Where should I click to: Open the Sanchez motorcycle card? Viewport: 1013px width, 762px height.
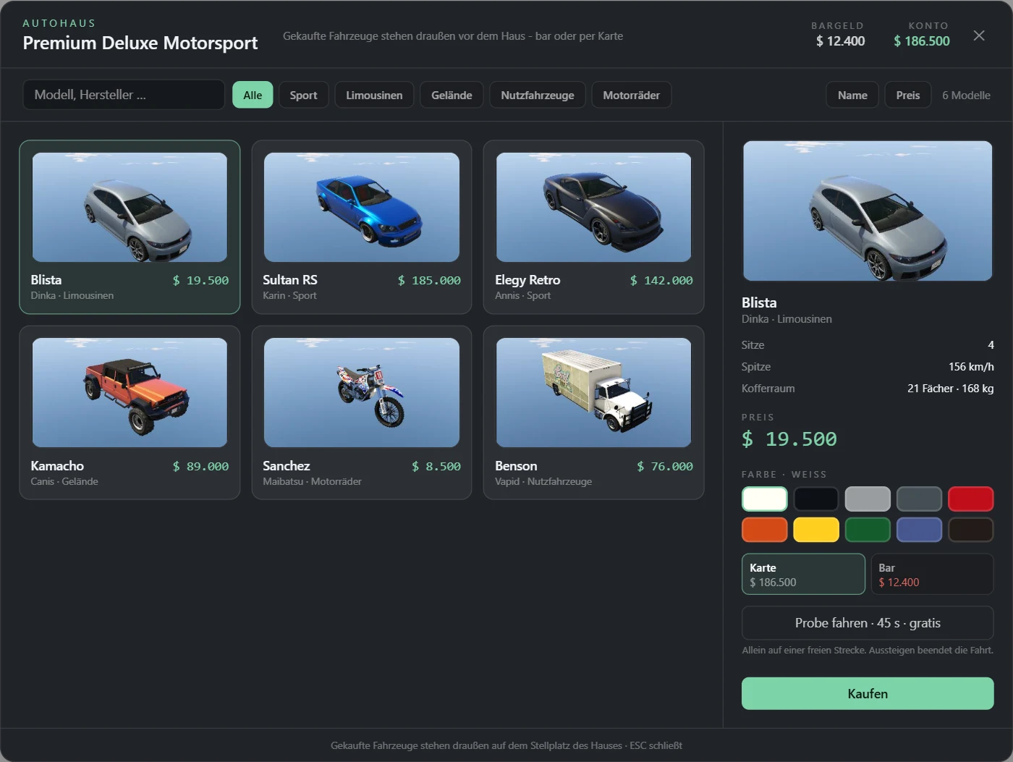coord(362,412)
